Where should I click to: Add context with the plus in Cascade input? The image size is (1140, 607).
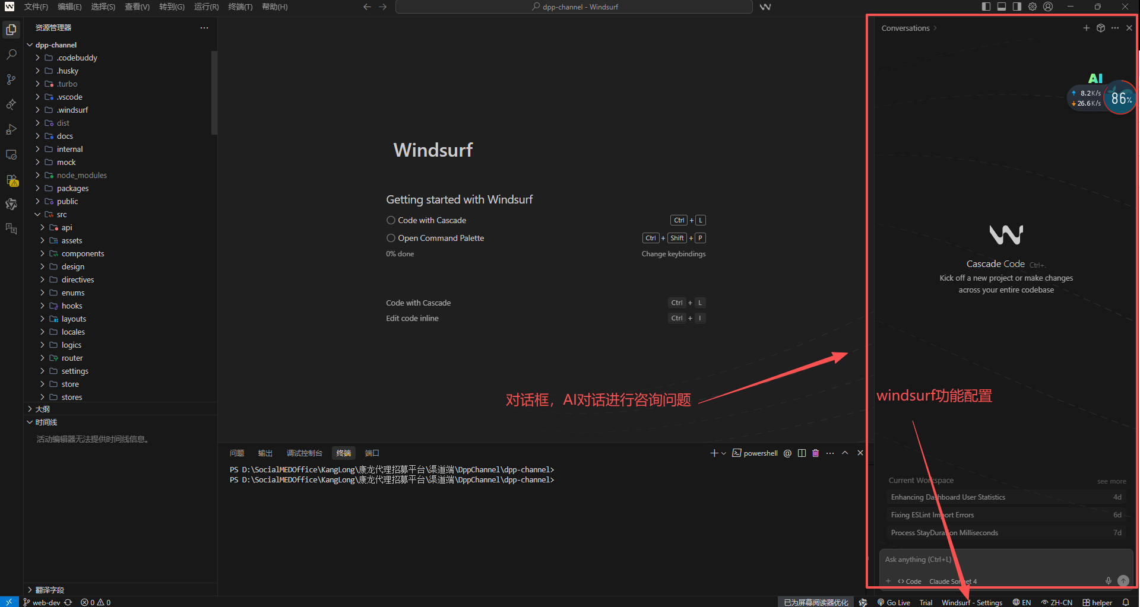click(x=888, y=581)
